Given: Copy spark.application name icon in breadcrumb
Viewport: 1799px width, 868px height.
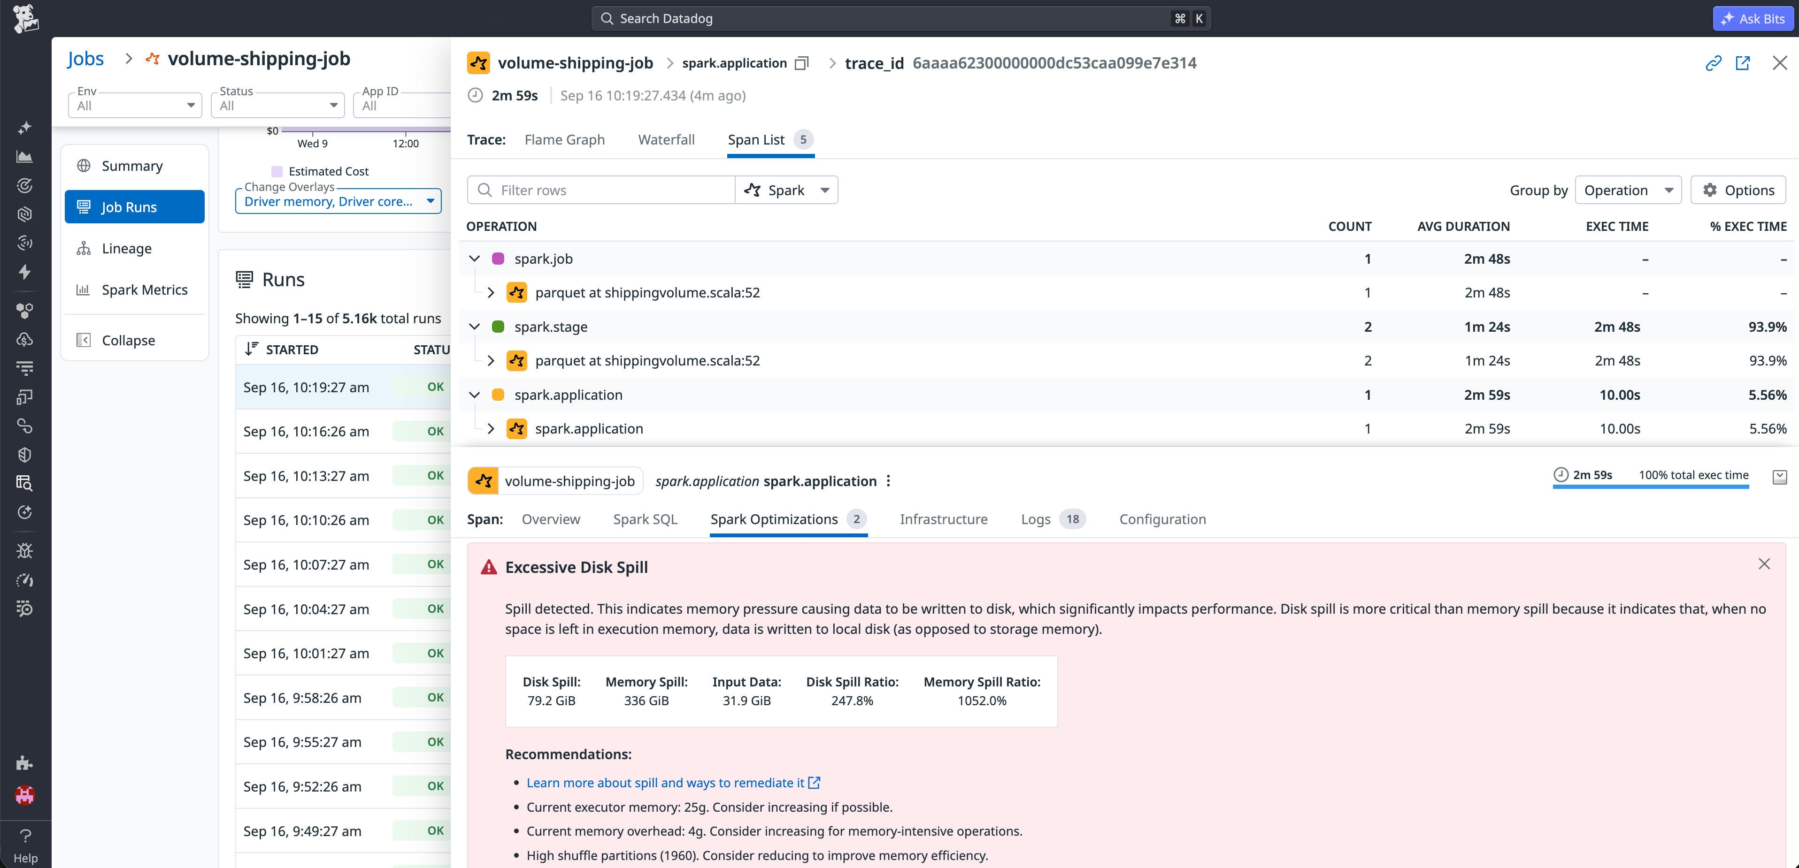Looking at the screenshot, I should click(802, 63).
